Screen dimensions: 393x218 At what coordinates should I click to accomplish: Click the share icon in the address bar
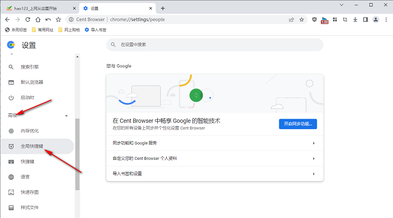pos(291,19)
